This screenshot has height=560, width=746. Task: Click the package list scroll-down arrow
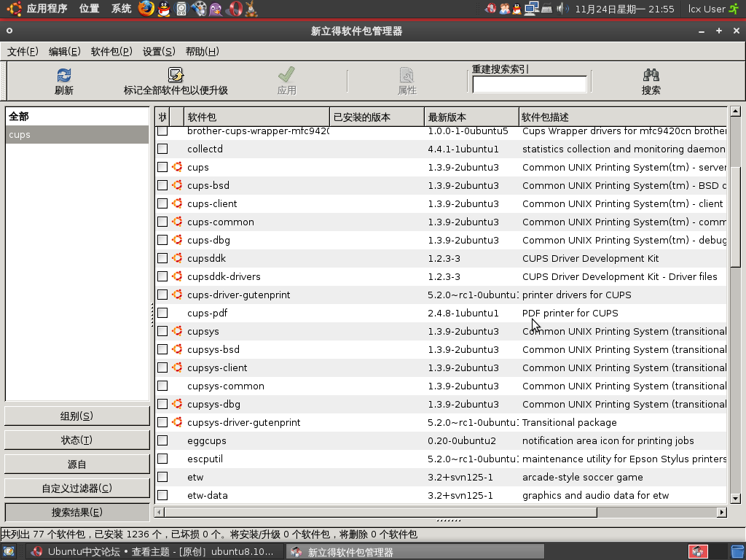[x=735, y=499]
